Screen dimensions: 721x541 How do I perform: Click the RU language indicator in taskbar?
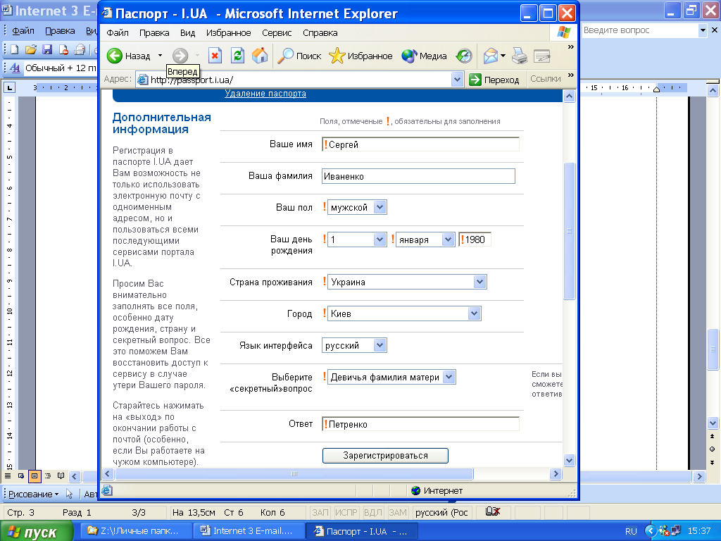tap(631, 531)
